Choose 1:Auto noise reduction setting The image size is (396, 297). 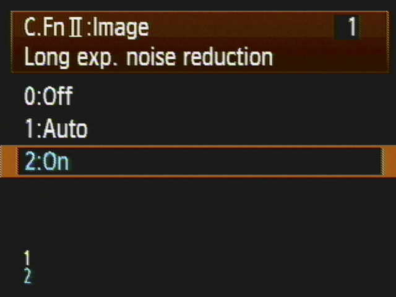pos(56,129)
